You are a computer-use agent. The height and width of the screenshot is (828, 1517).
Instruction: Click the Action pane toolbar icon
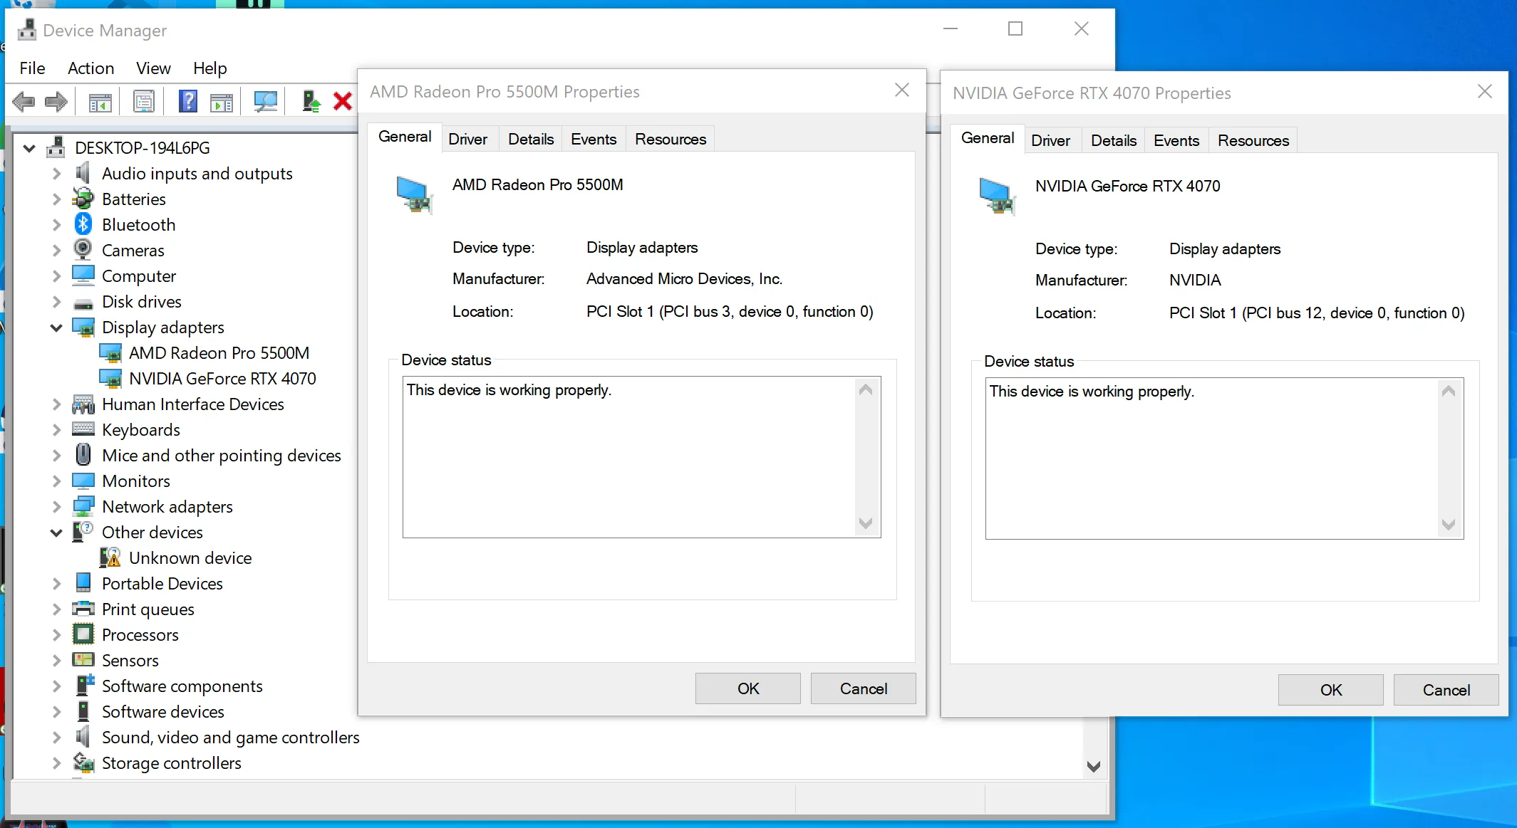222,102
